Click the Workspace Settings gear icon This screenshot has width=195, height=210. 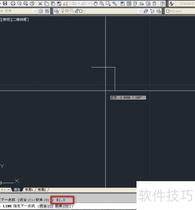pos(41,11)
